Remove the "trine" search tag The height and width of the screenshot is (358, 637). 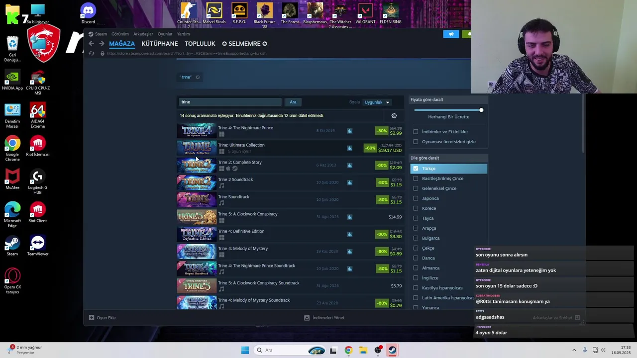tap(198, 77)
